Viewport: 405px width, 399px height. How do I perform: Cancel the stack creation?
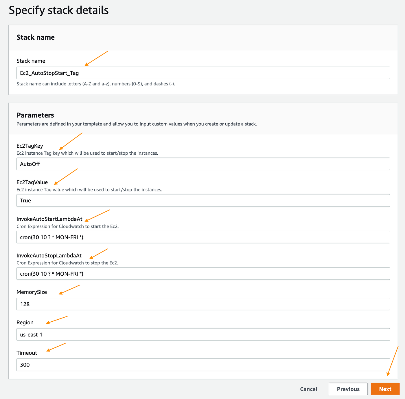click(x=308, y=389)
